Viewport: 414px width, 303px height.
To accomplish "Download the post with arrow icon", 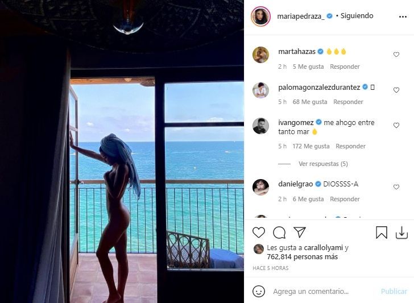I will pos(401,233).
